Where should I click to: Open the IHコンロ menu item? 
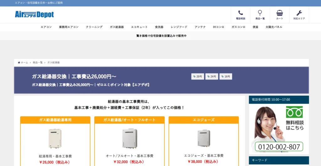coord(218,27)
